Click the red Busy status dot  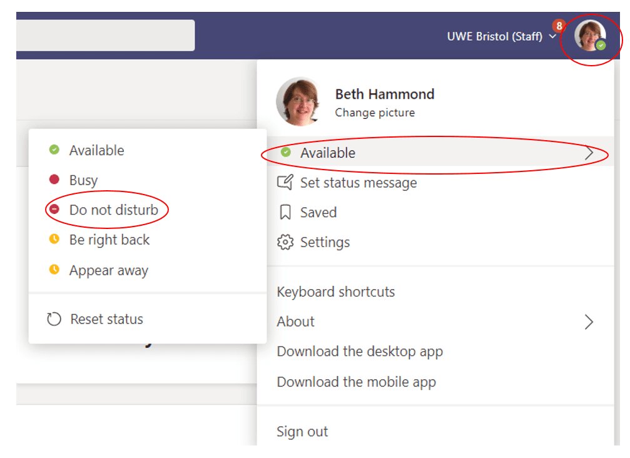[54, 179]
